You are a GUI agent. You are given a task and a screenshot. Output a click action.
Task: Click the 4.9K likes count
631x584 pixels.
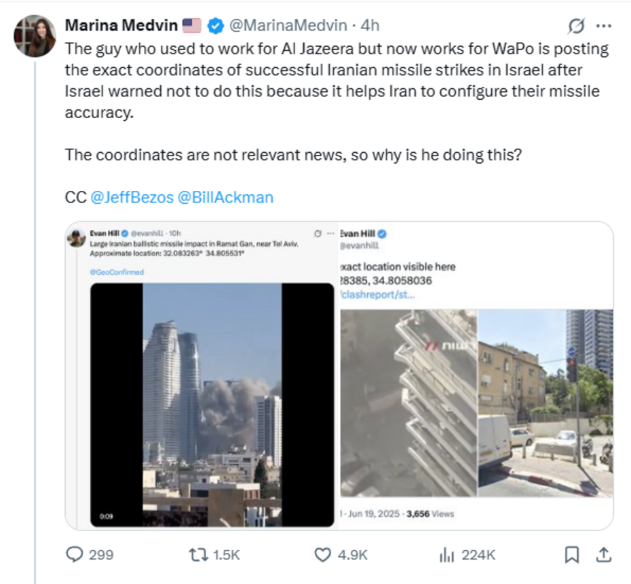353,555
